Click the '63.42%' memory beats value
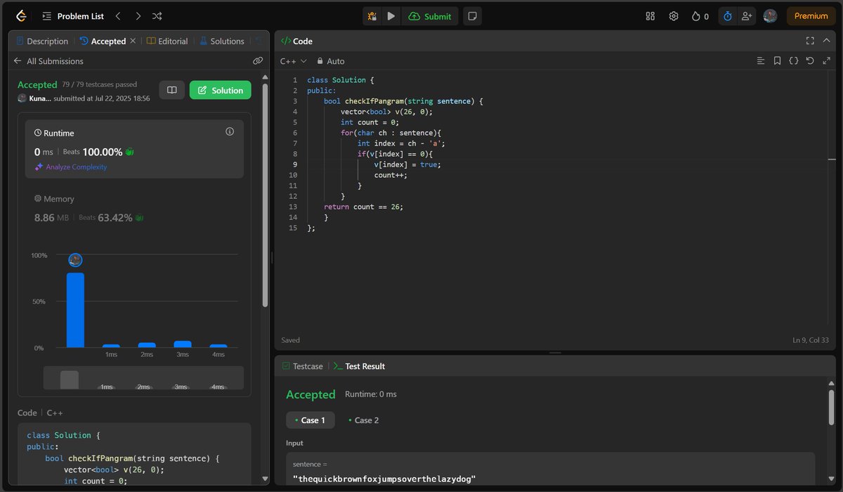This screenshot has height=492, width=843. [115, 218]
